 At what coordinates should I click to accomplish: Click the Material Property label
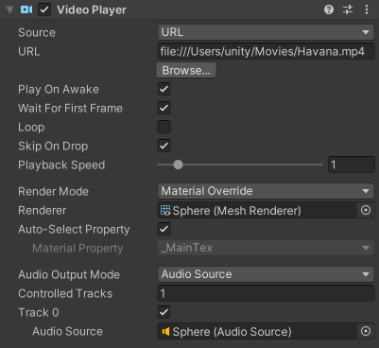[x=78, y=248]
